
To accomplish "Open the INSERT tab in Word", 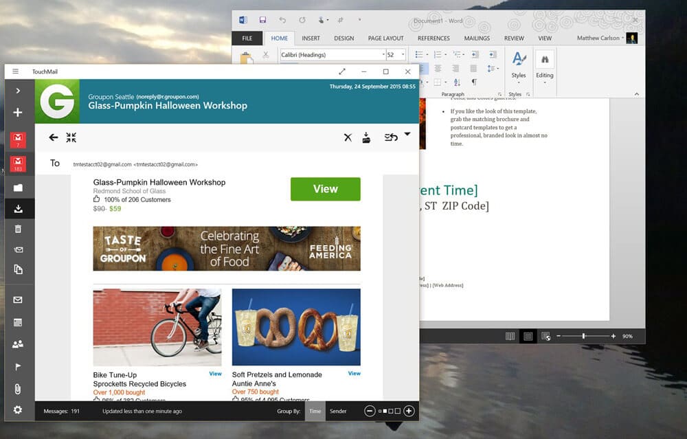I will (x=311, y=38).
